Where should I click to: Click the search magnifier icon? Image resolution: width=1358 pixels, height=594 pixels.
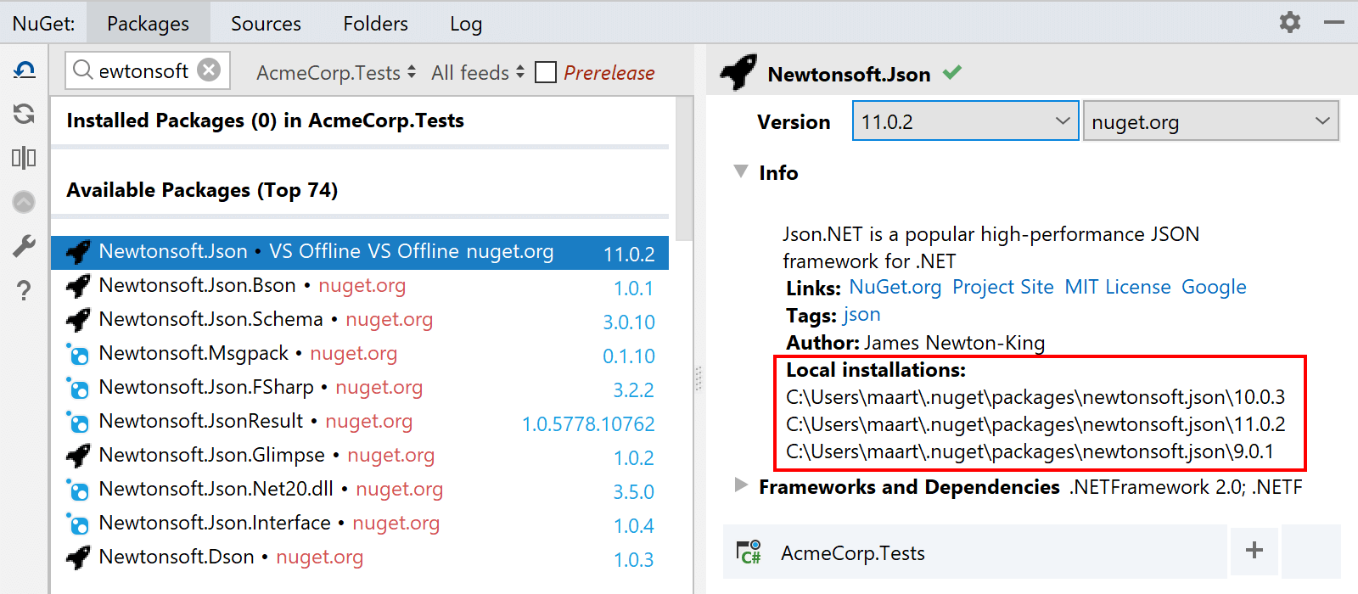coord(82,70)
